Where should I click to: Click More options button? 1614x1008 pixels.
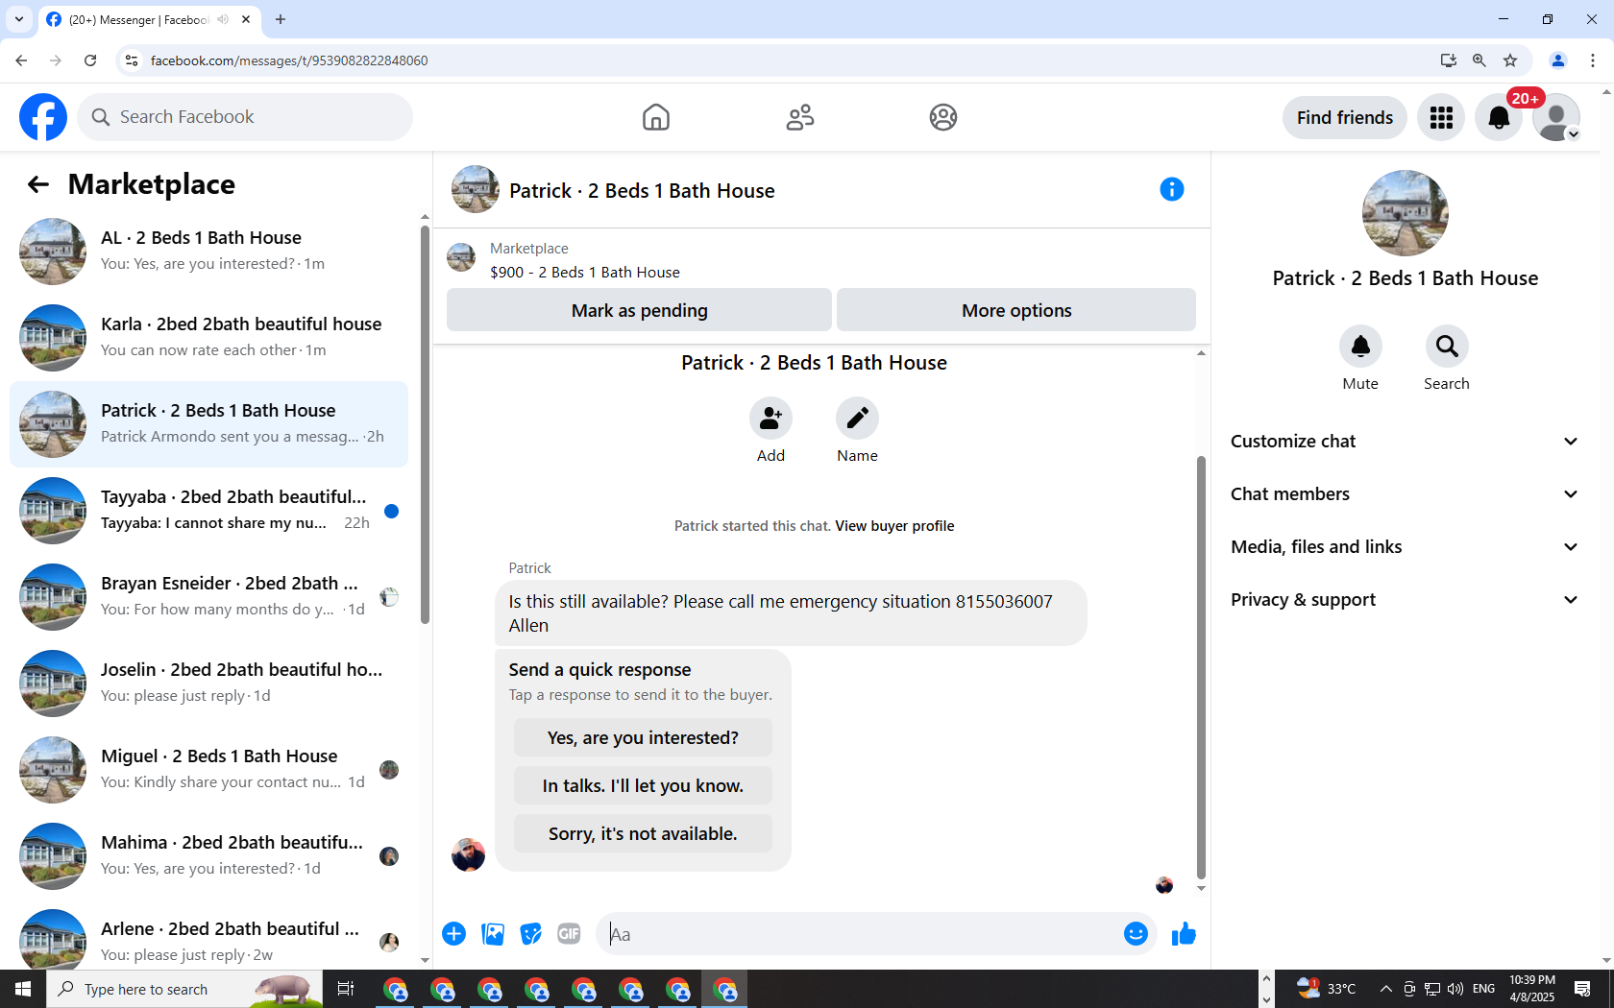point(1016,310)
